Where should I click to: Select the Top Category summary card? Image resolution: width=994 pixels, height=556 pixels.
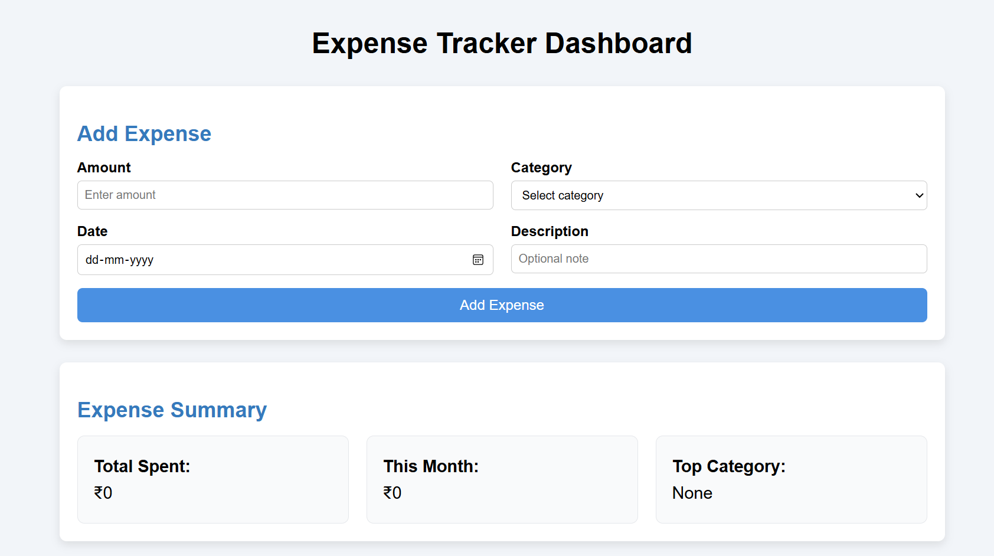click(791, 479)
